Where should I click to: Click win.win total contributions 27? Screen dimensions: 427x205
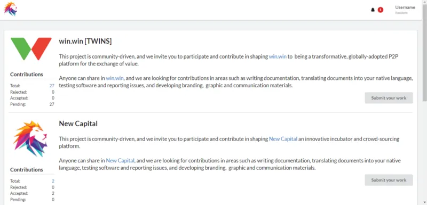(x=52, y=86)
